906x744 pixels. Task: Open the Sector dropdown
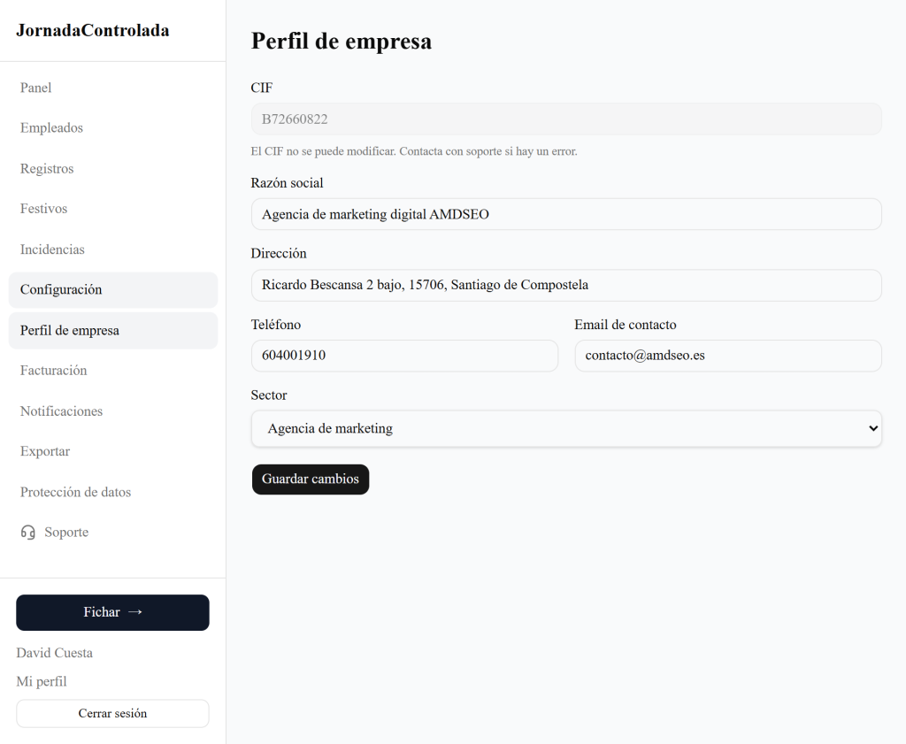tap(566, 428)
